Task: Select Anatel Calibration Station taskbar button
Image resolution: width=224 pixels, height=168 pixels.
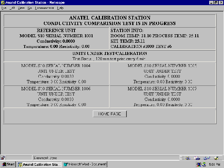Action: click(x=39, y=164)
